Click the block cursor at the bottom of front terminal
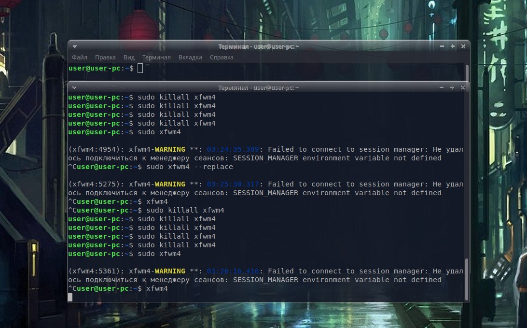527x328 pixels. click(x=70, y=297)
